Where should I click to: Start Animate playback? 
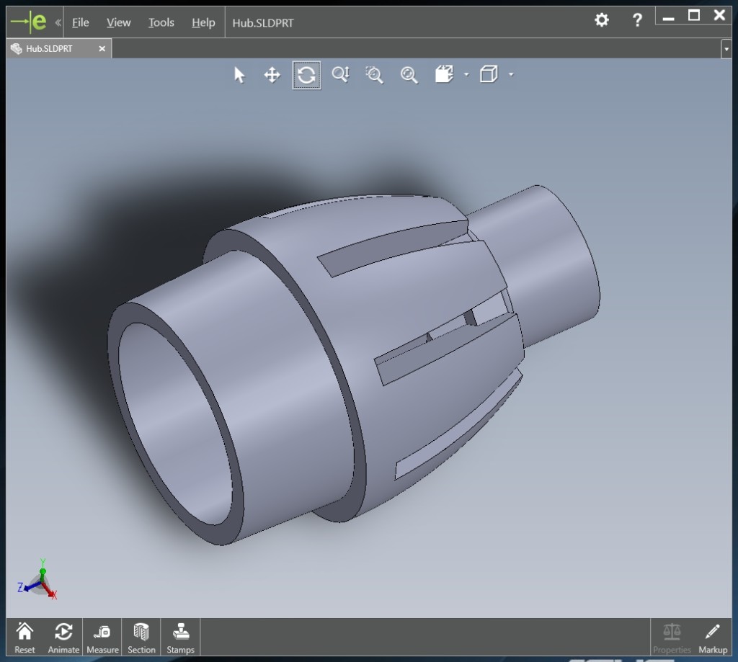click(63, 638)
